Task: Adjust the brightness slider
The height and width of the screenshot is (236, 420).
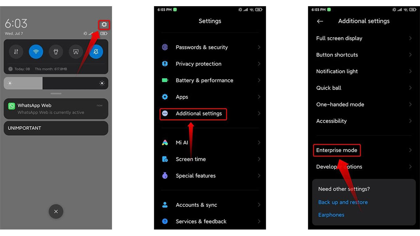Action: coord(56,83)
